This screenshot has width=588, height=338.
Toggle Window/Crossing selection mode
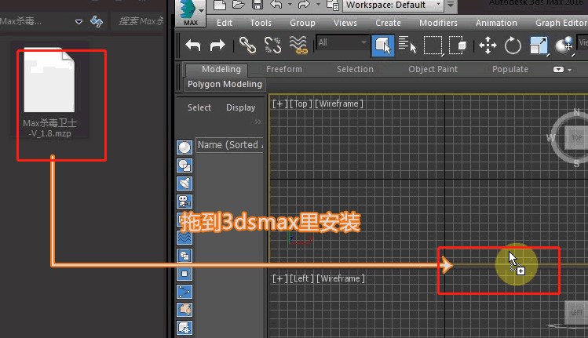point(458,45)
